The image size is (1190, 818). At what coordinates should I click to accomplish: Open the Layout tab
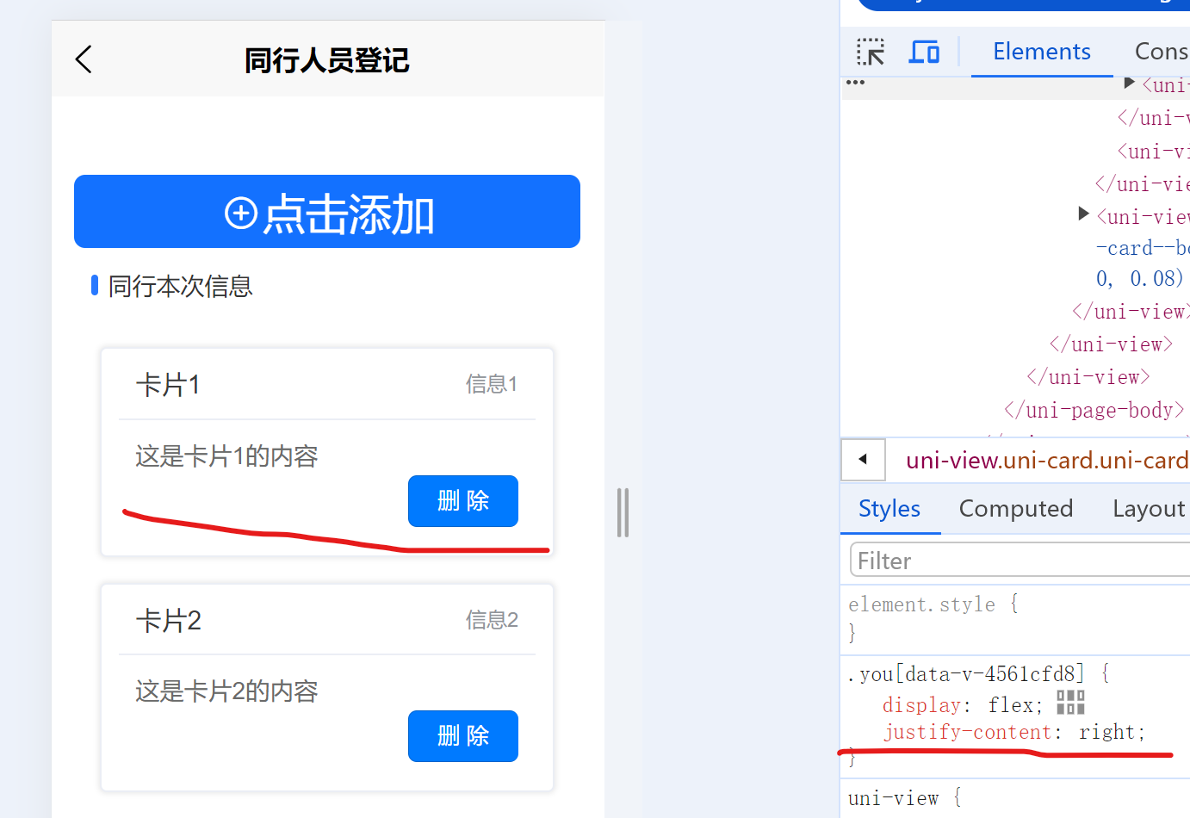[1149, 509]
